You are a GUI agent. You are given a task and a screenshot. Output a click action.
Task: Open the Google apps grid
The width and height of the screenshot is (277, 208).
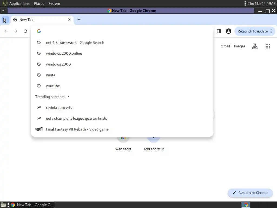pos(268,46)
